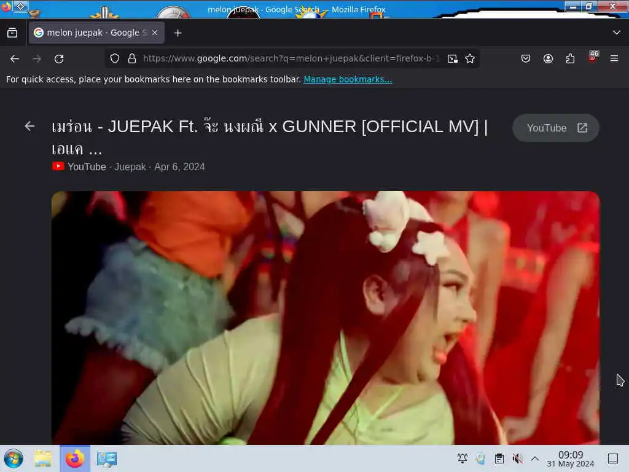The width and height of the screenshot is (629, 472).
Task: Click the translate page icon in address bar
Action: click(x=453, y=58)
